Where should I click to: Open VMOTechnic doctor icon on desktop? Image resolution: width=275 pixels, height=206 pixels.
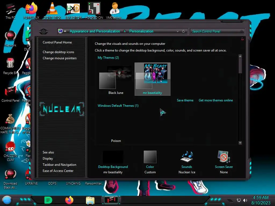115,11
